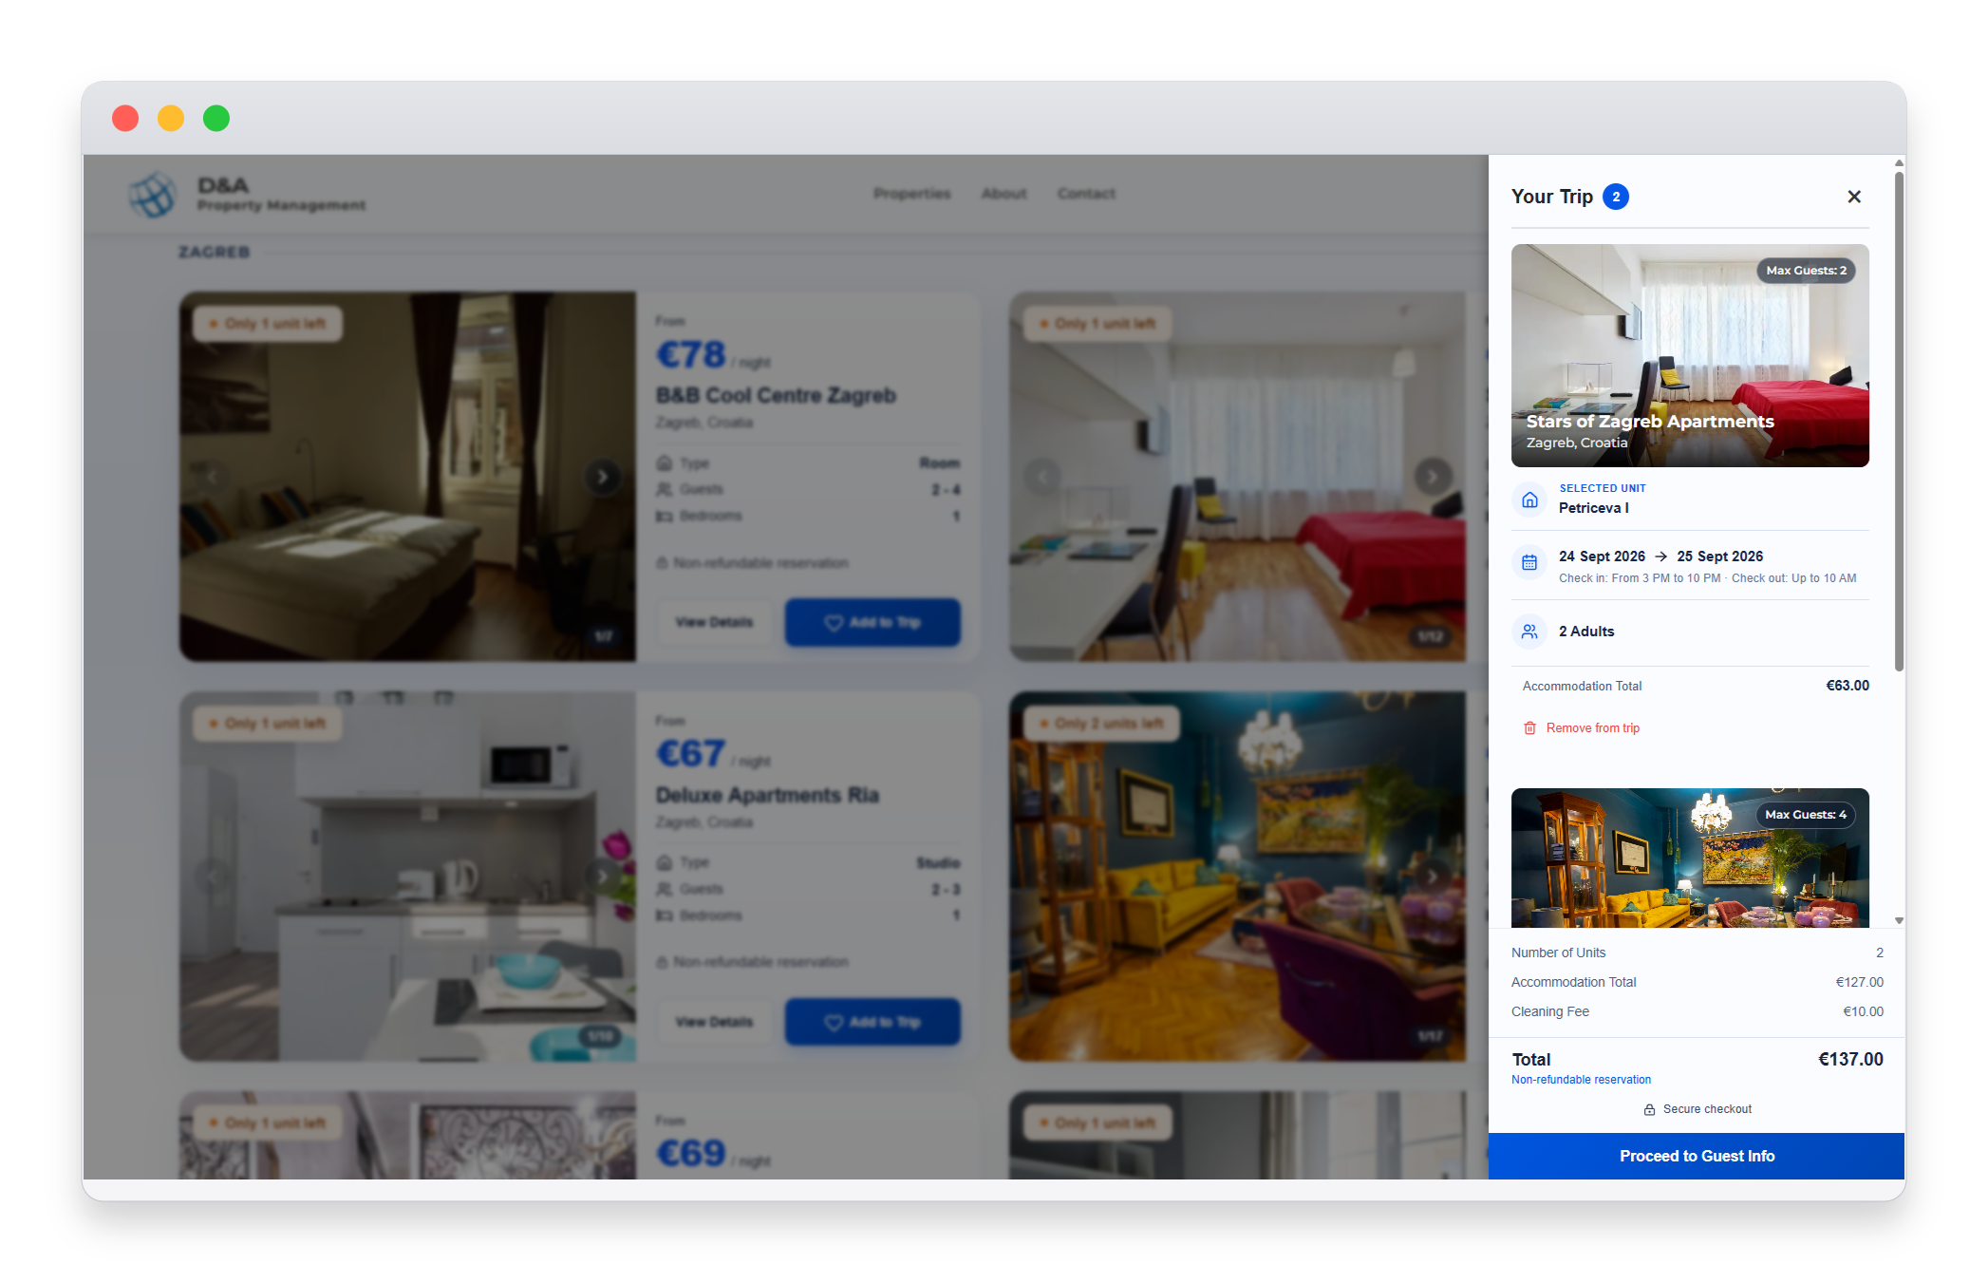
Task: Show next photo of blue living room listing
Action: point(1432,876)
